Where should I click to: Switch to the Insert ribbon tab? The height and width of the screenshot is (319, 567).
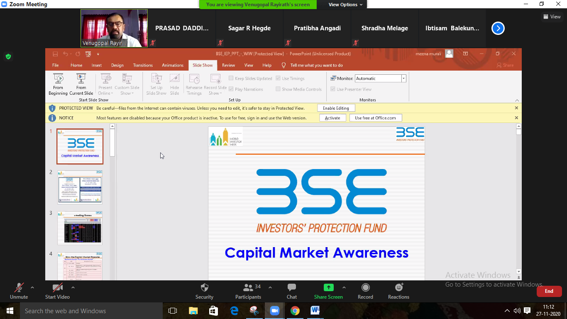pyautogui.click(x=97, y=65)
